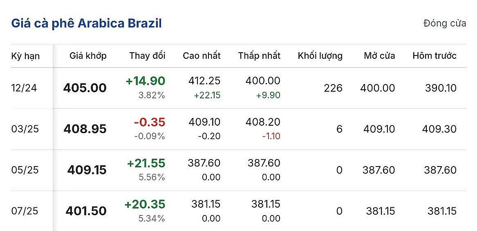Viewport: 477px width, 231px height.
Task: Click the previous-day price 381.15
Action: tap(442, 211)
